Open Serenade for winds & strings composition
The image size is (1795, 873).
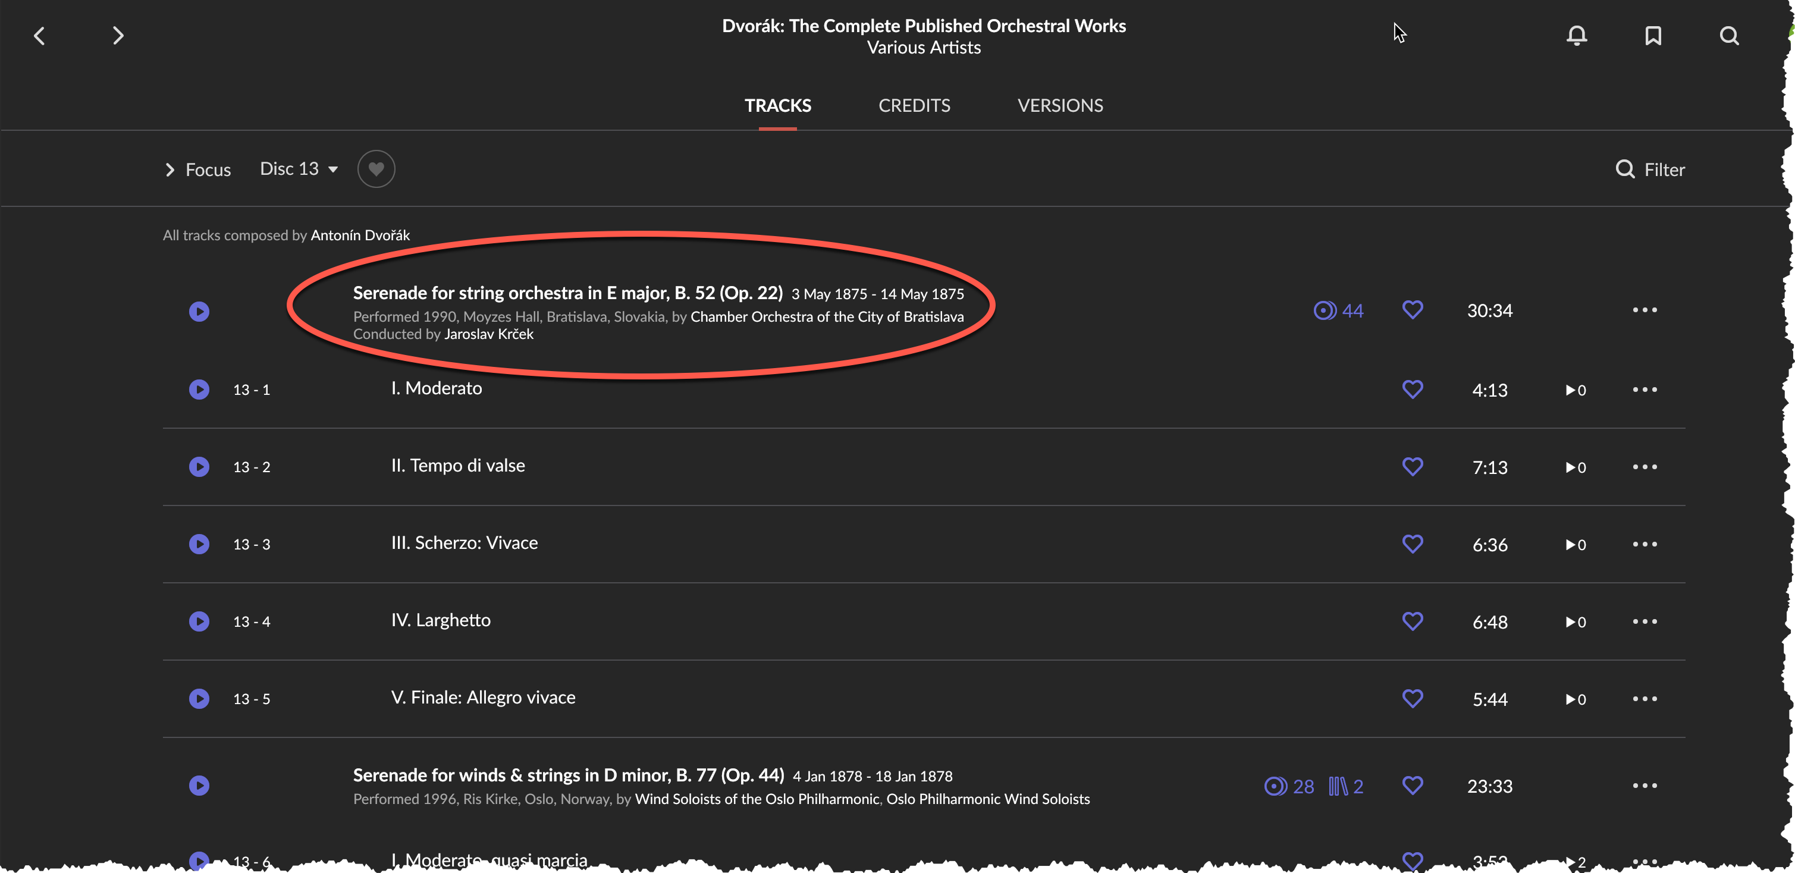point(569,775)
